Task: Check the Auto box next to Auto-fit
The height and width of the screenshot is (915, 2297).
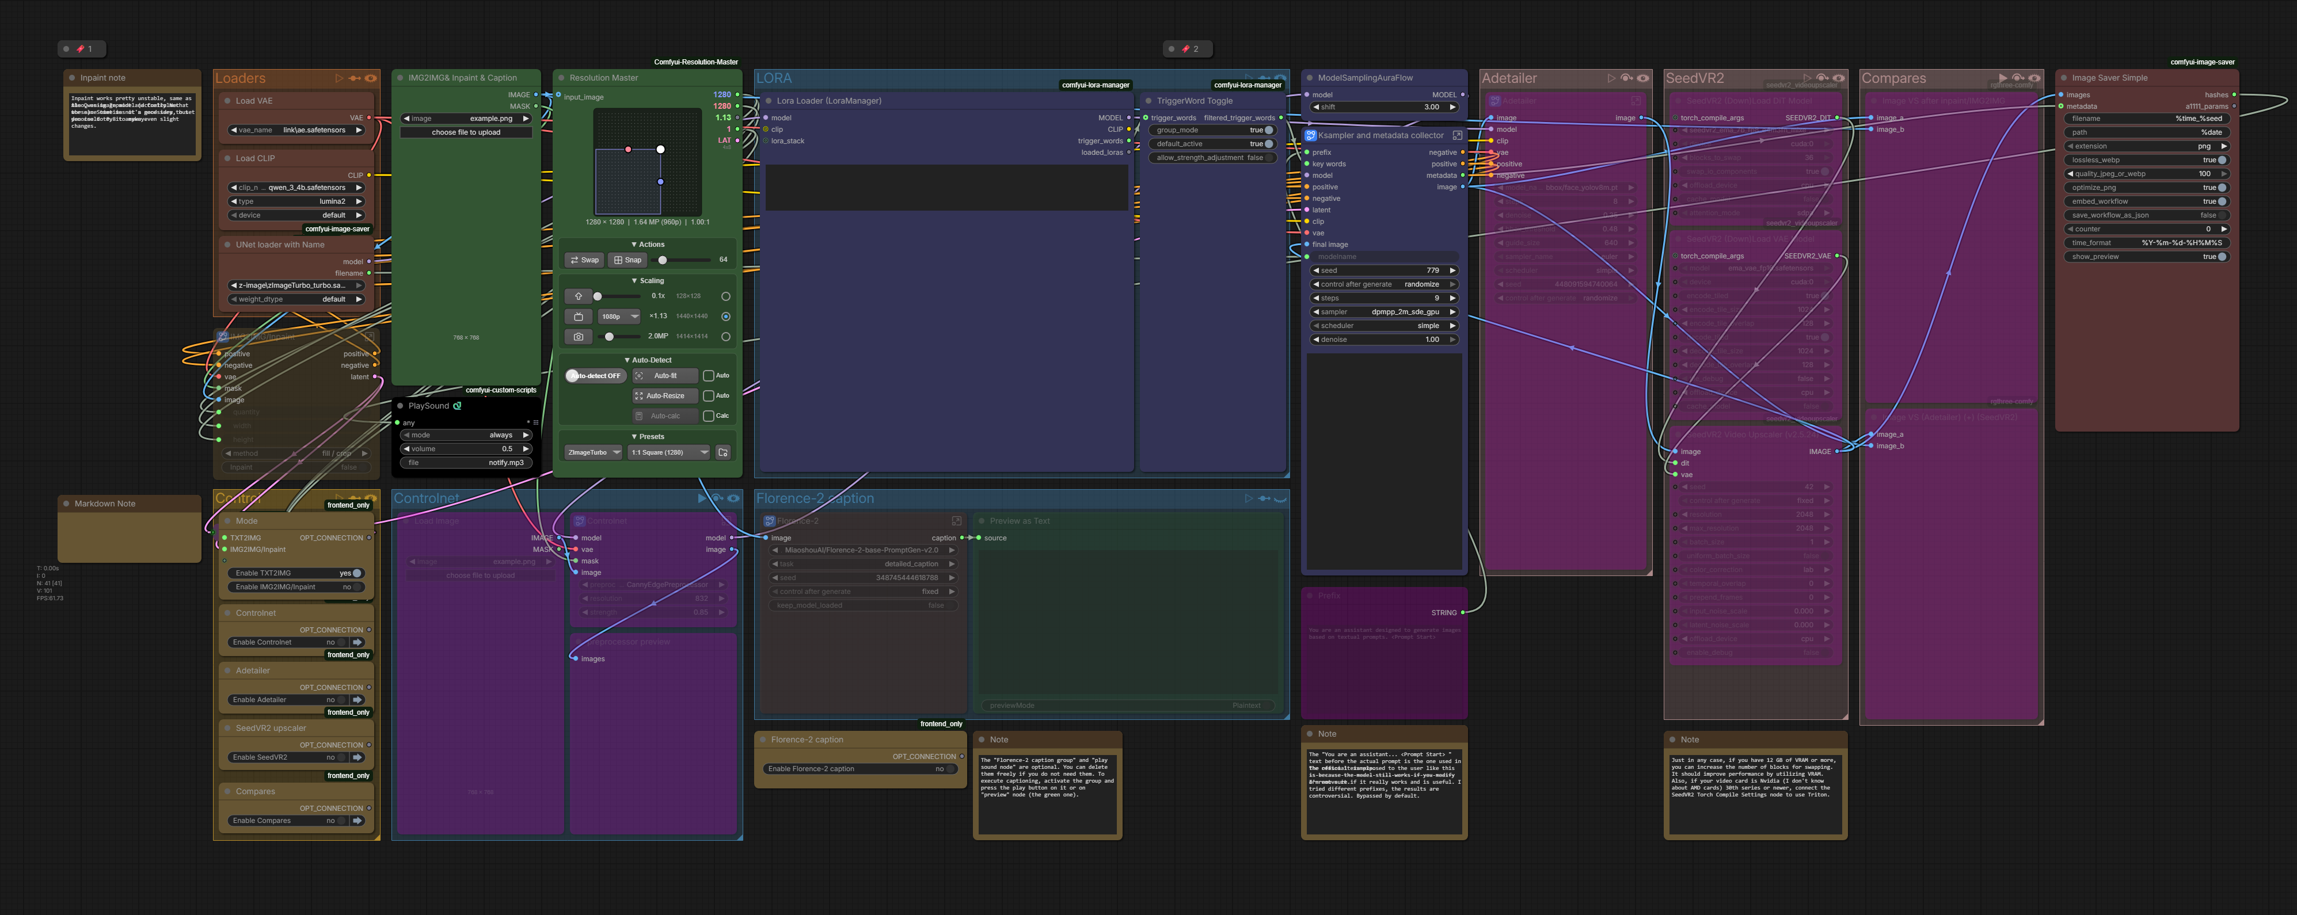Action: pyautogui.click(x=708, y=376)
